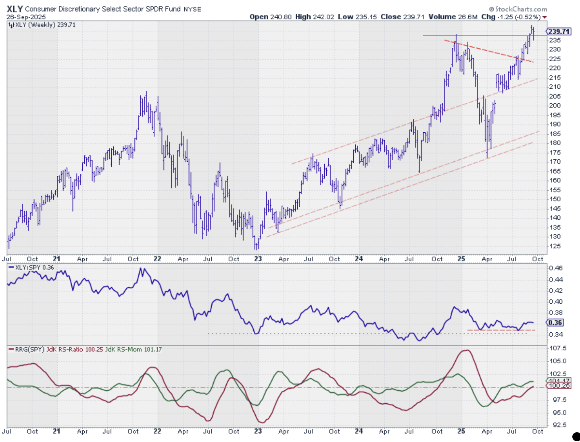Click the 26-Sep-2025 date label

click(x=26, y=17)
